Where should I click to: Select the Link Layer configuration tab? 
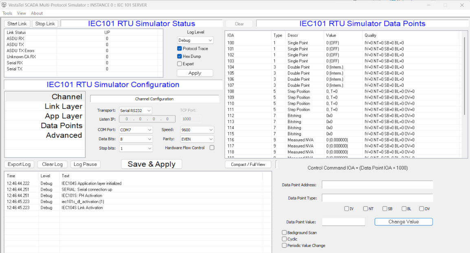pos(63,106)
